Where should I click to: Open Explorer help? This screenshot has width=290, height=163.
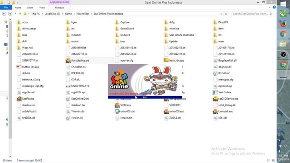point(274,7)
